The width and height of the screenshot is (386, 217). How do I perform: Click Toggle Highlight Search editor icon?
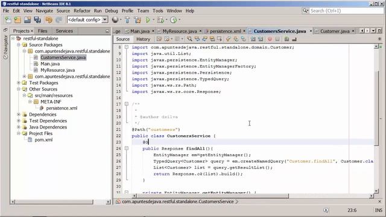point(212,39)
